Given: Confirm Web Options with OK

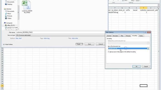Looking at the screenshot, I should pos(136,66).
